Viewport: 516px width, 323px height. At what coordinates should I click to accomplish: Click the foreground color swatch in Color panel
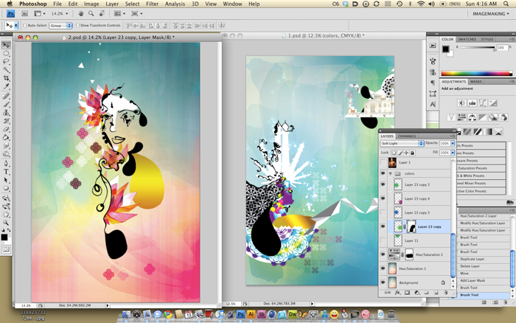tap(445, 49)
